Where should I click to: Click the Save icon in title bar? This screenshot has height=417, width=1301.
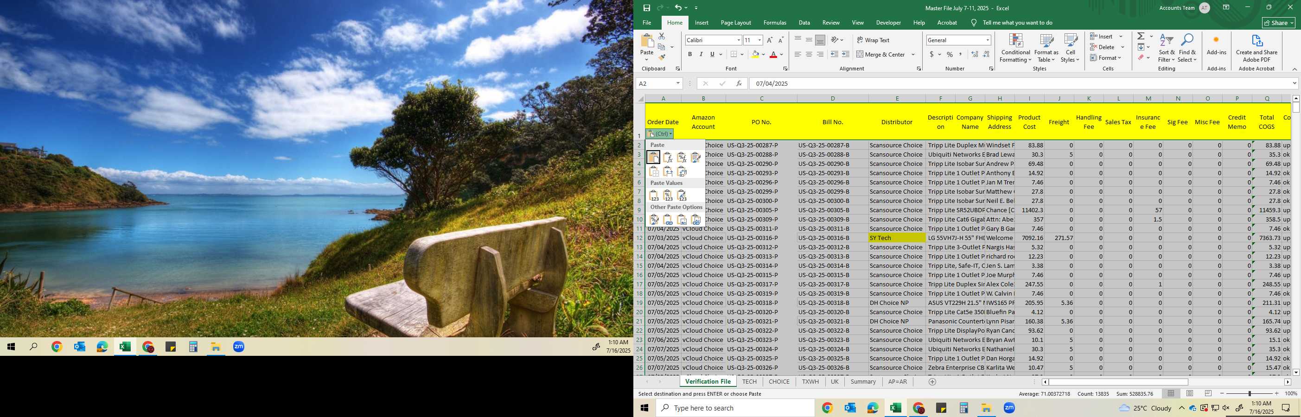pyautogui.click(x=646, y=7)
